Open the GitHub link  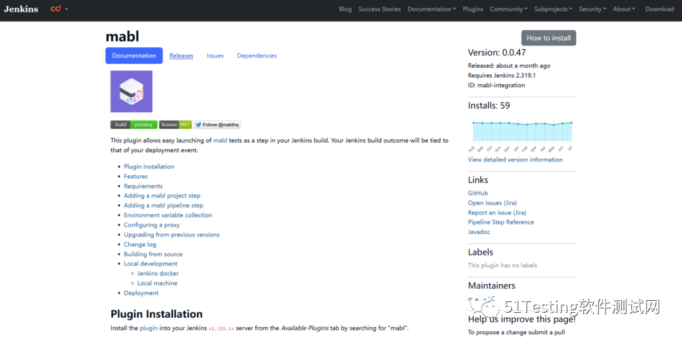pos(478,193)
